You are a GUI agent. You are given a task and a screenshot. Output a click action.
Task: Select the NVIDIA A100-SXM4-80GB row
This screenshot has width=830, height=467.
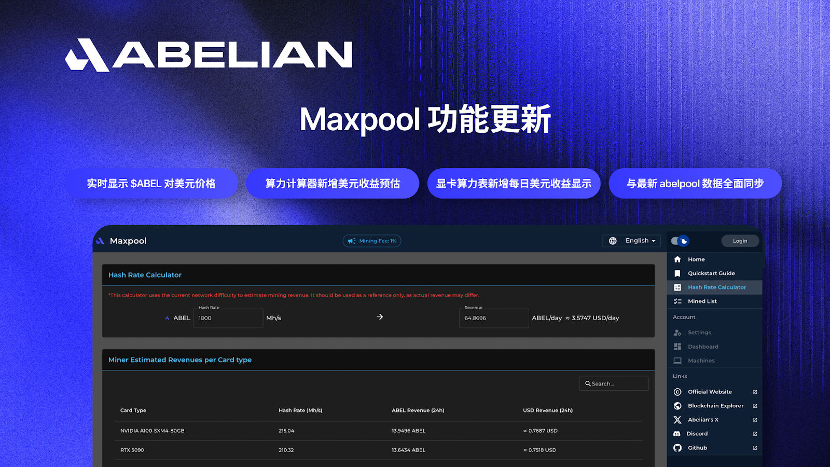[379, 431]
